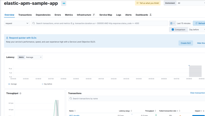Image resolution: width=205 pixels, height=116 pixels.
Task: Click the beta flask icon next to Dashboards
Action: click(150, 15)
